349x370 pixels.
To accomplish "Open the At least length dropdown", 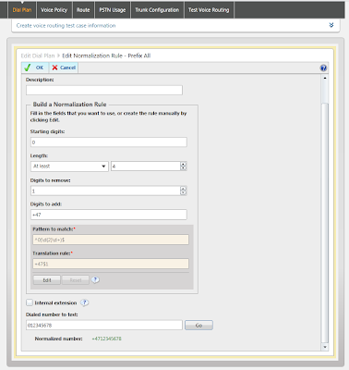I will pyautogui.click(x=69, y=166).
